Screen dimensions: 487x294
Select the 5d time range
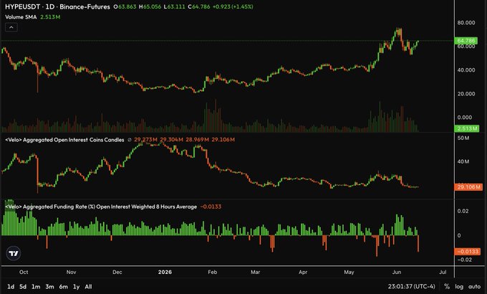pos(23,287)
